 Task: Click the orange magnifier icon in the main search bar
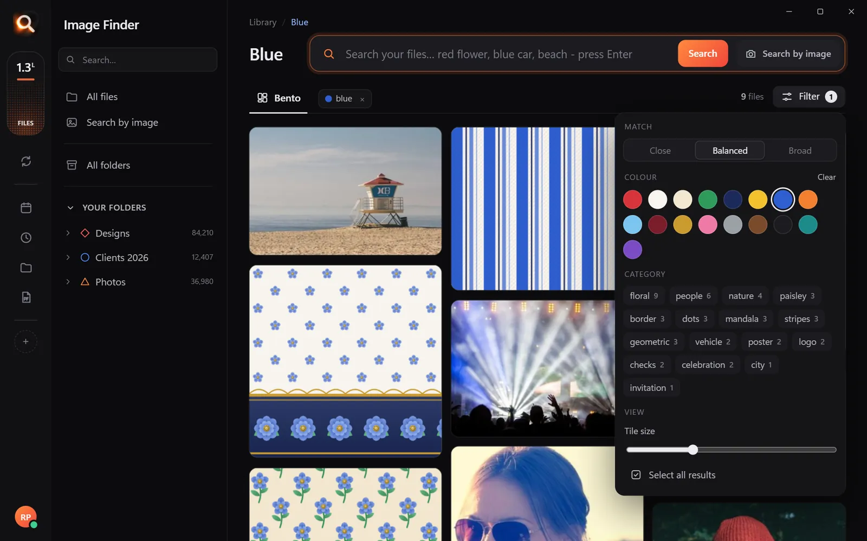click(x=329, y=54)
